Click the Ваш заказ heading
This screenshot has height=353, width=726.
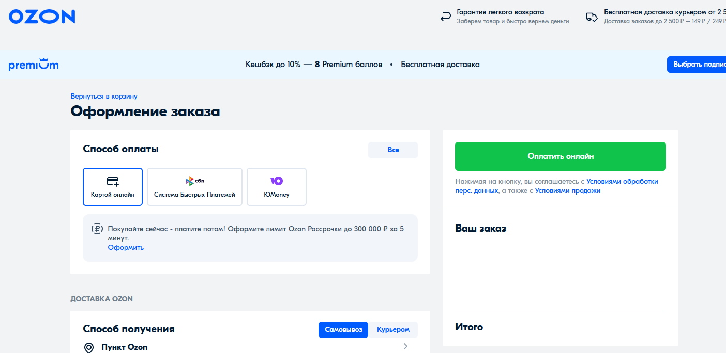click(x=480, y=228)
